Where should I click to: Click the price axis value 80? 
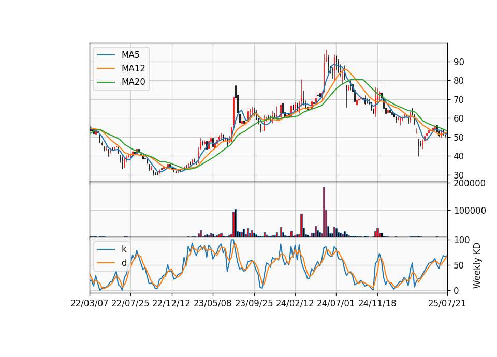pos(459,81)
